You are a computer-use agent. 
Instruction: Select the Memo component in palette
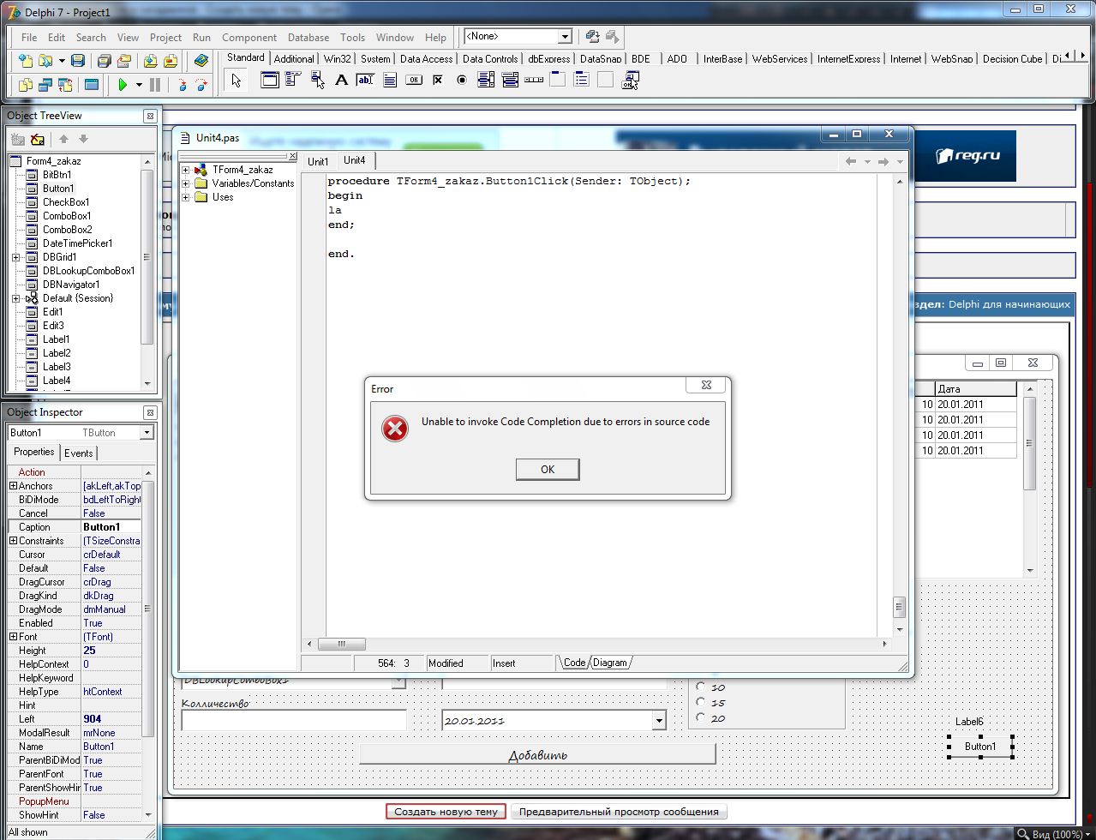tap(390, 81)
